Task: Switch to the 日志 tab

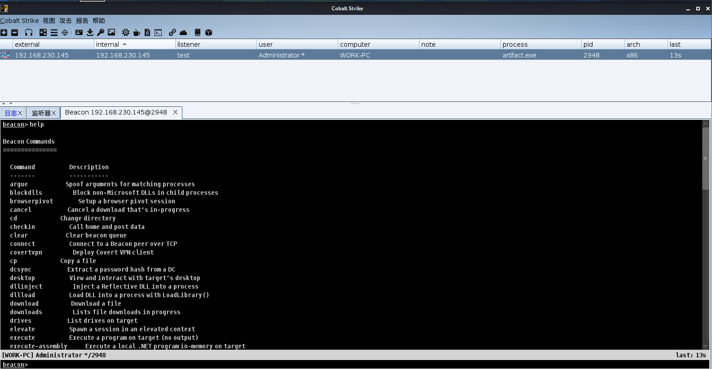Action: tap(11, 113)
